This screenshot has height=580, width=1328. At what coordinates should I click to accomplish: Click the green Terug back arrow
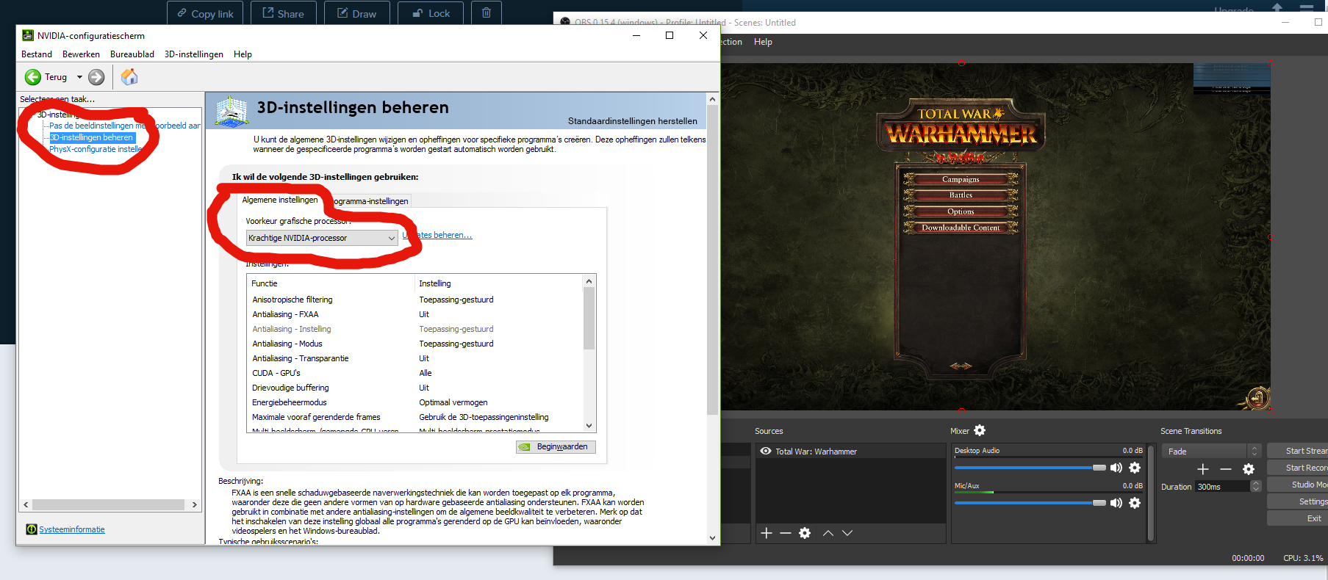(x=33, y=77)
